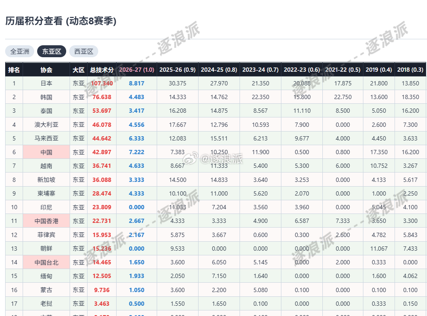Select highlighted association cell 中国香港
This screenshot has height=316, width=427.
(x=46, y=221)
